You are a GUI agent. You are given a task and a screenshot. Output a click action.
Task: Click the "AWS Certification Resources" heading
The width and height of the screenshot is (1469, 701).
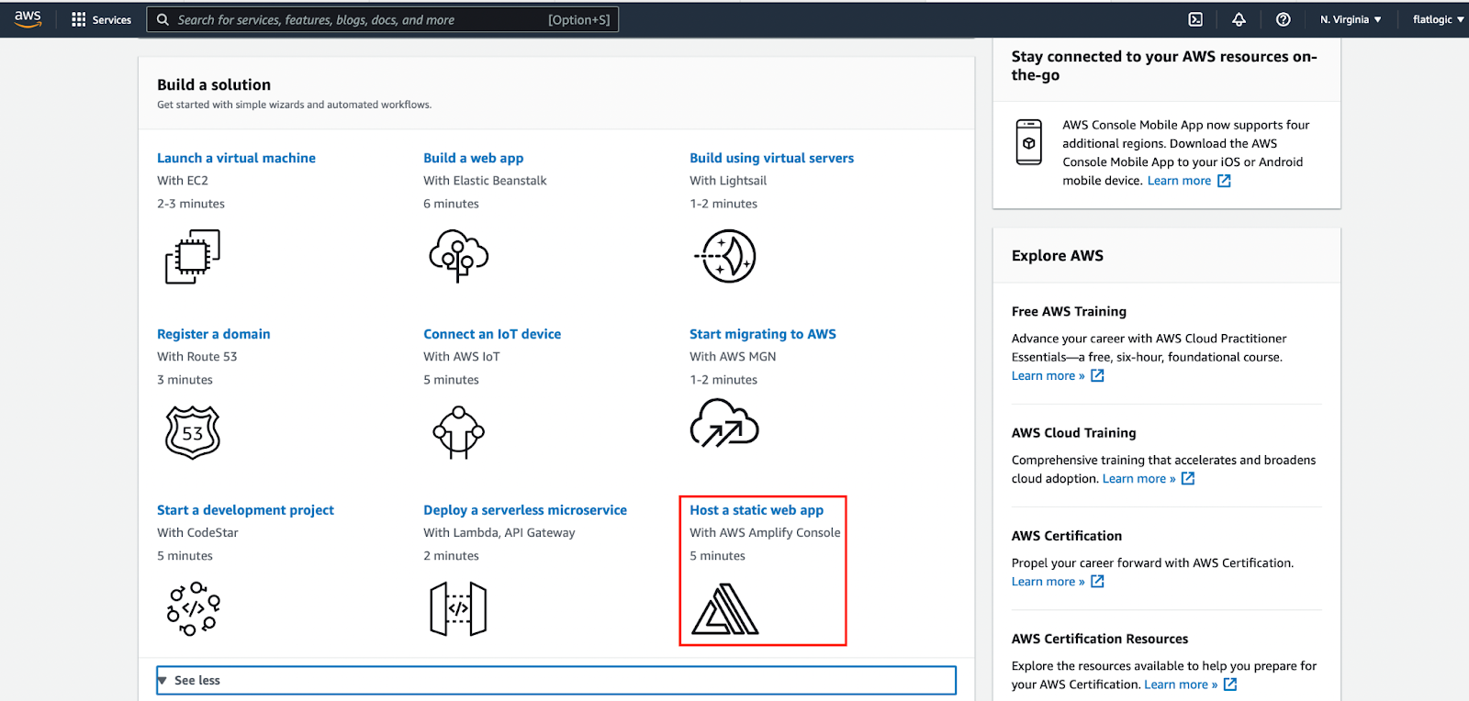coord(1100,639)
